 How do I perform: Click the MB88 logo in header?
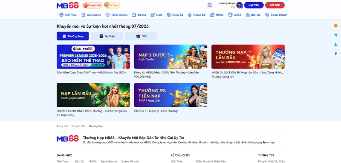click(67, 5)
